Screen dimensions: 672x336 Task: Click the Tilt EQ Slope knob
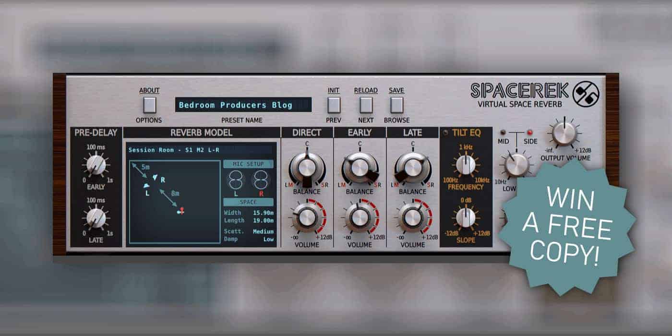[x=465, y=217]
